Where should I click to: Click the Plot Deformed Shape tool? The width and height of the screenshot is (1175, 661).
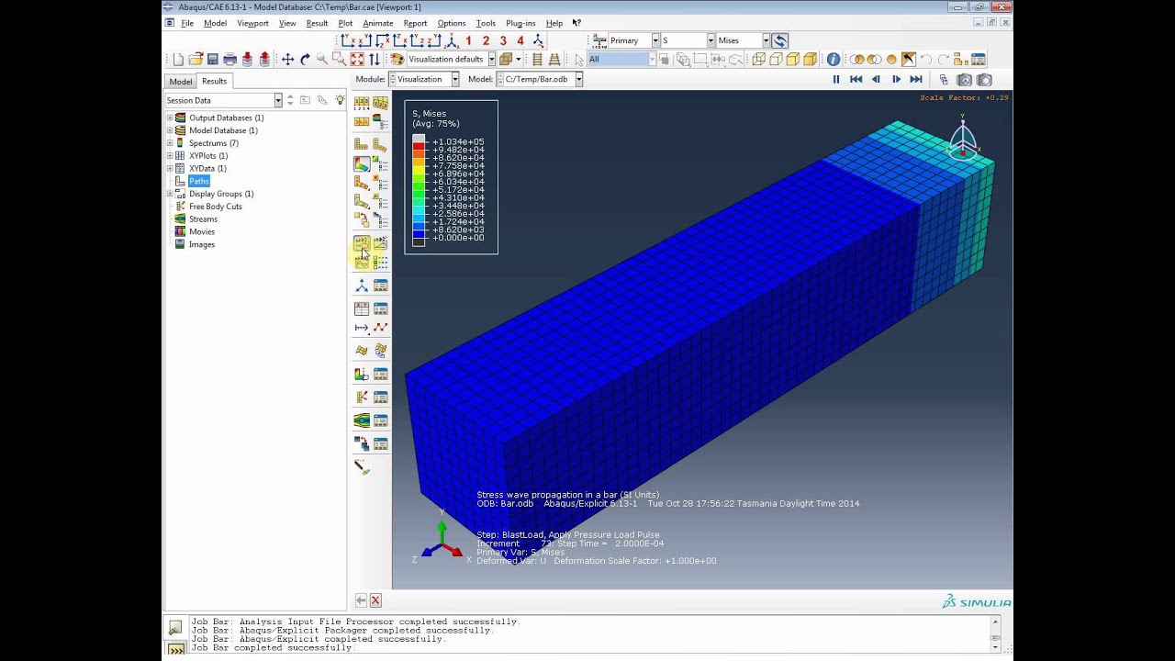point(380,144)
